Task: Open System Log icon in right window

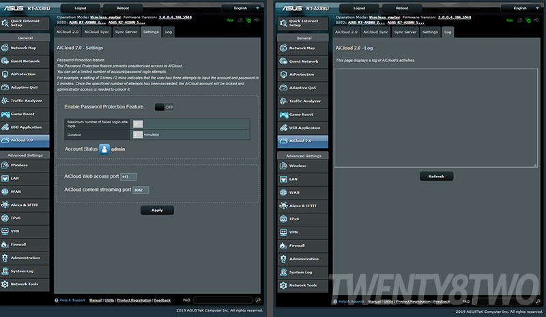Action: (283, 272)
